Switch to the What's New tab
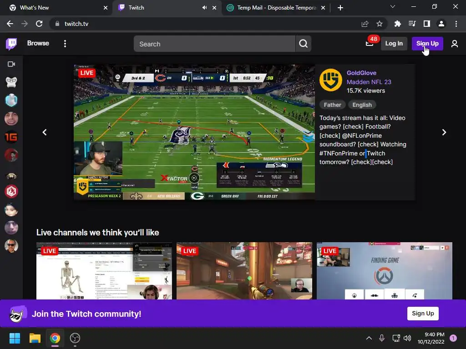The height and width of the screenshot is (349, 466). (56, 8)
